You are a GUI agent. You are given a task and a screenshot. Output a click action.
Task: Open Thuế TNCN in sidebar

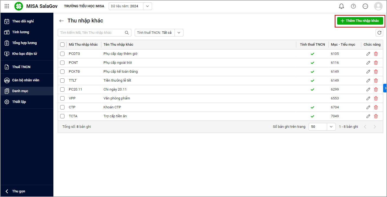27,67
